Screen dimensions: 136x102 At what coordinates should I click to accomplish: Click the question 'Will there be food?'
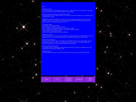coord(47,9)
